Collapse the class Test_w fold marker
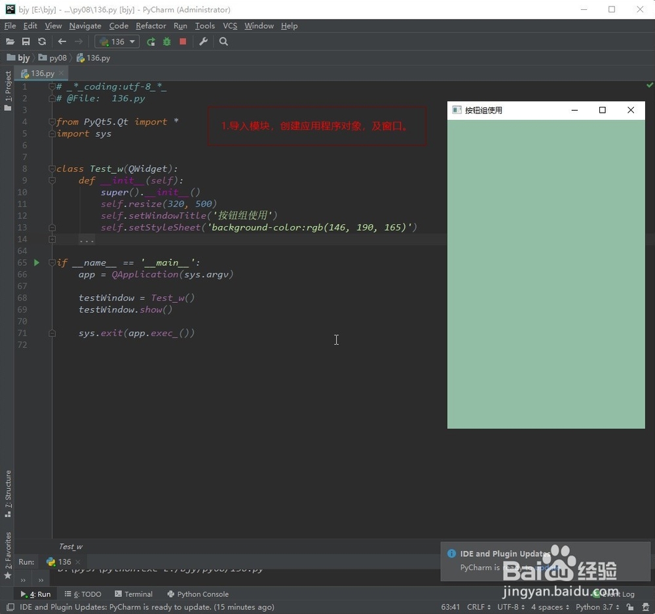This screenshot has width=655, height=614. [52, 168]
